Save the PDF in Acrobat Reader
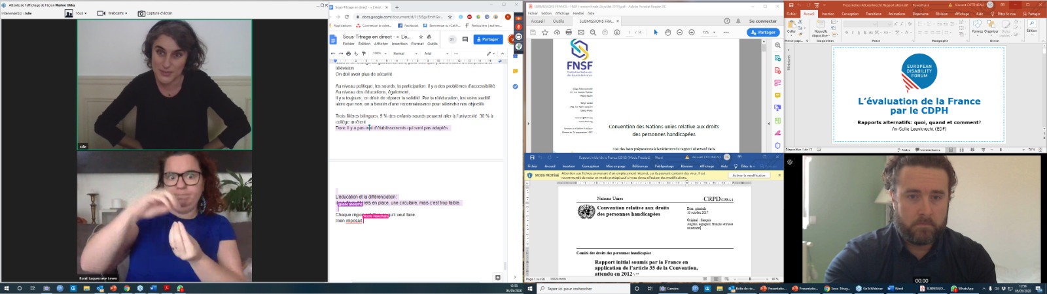This screenshot has width=1047, height=294. [533, 32]
